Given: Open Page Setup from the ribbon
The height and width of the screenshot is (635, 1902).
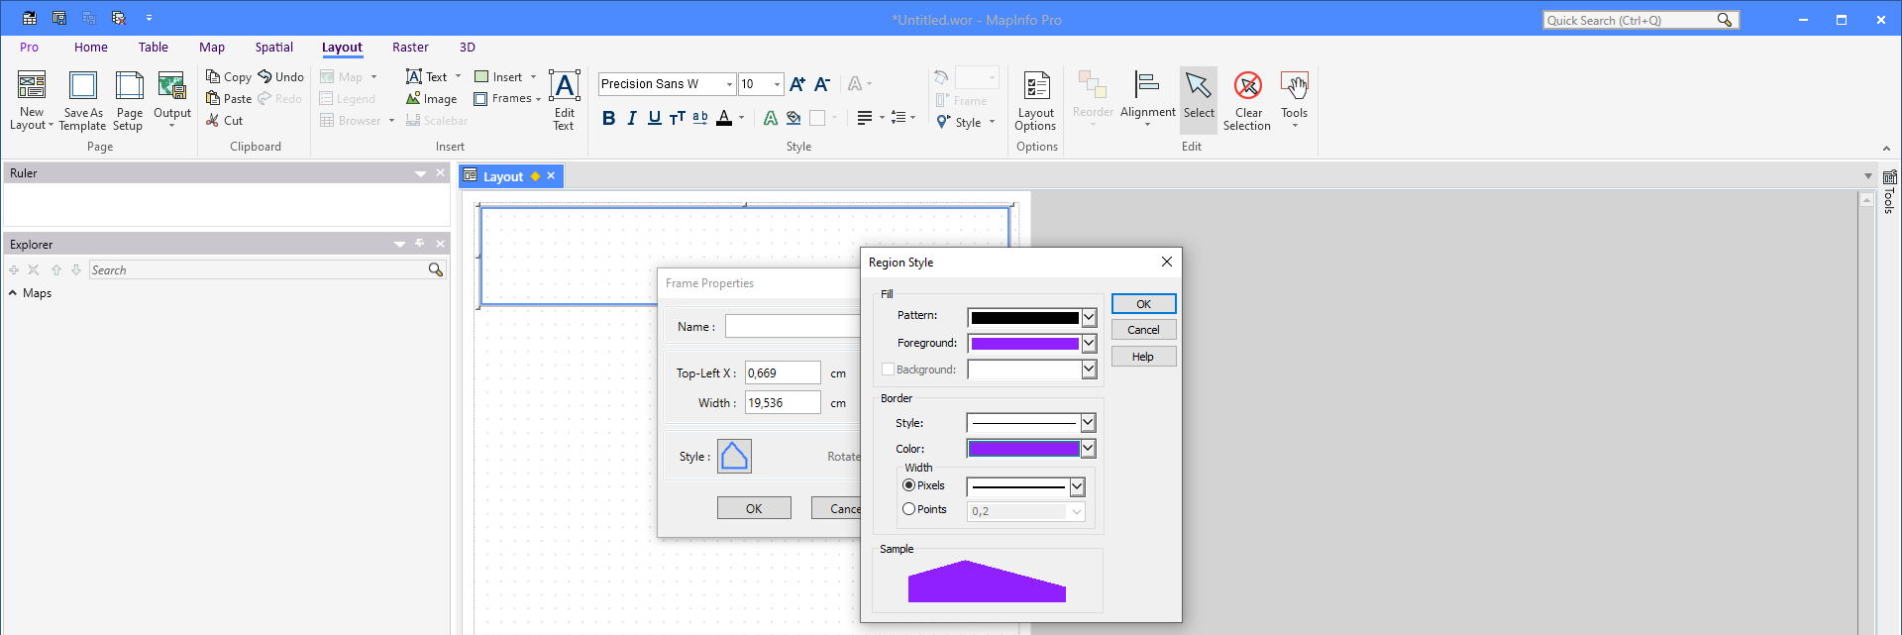Looking at the screenshot, I should pos(129,99).
